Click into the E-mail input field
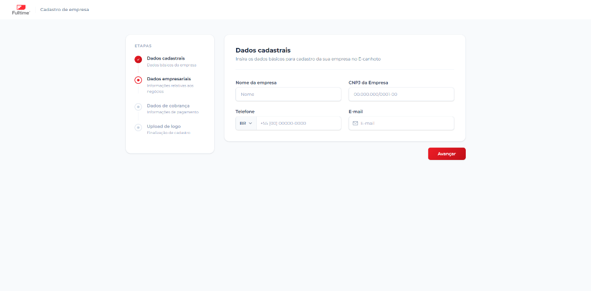 pyautogui.click(x=402, y=123)
